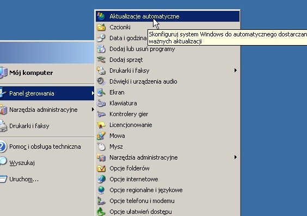
Task: Click the Opcje folderów icon
Action: coord(101,168)
